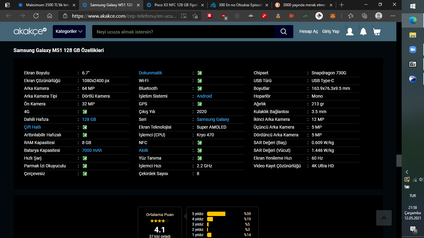The image size is (424, 238).
Task: Open the 128 GB storage link
Action: click(89, 119)
